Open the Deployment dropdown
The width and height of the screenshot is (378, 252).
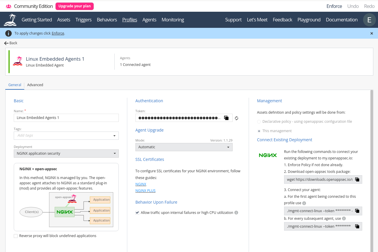click(x=66, y=154)
